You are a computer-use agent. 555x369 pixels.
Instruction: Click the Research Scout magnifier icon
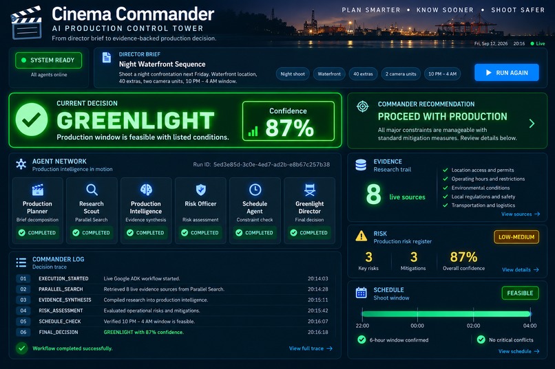(x=92, y=190)
